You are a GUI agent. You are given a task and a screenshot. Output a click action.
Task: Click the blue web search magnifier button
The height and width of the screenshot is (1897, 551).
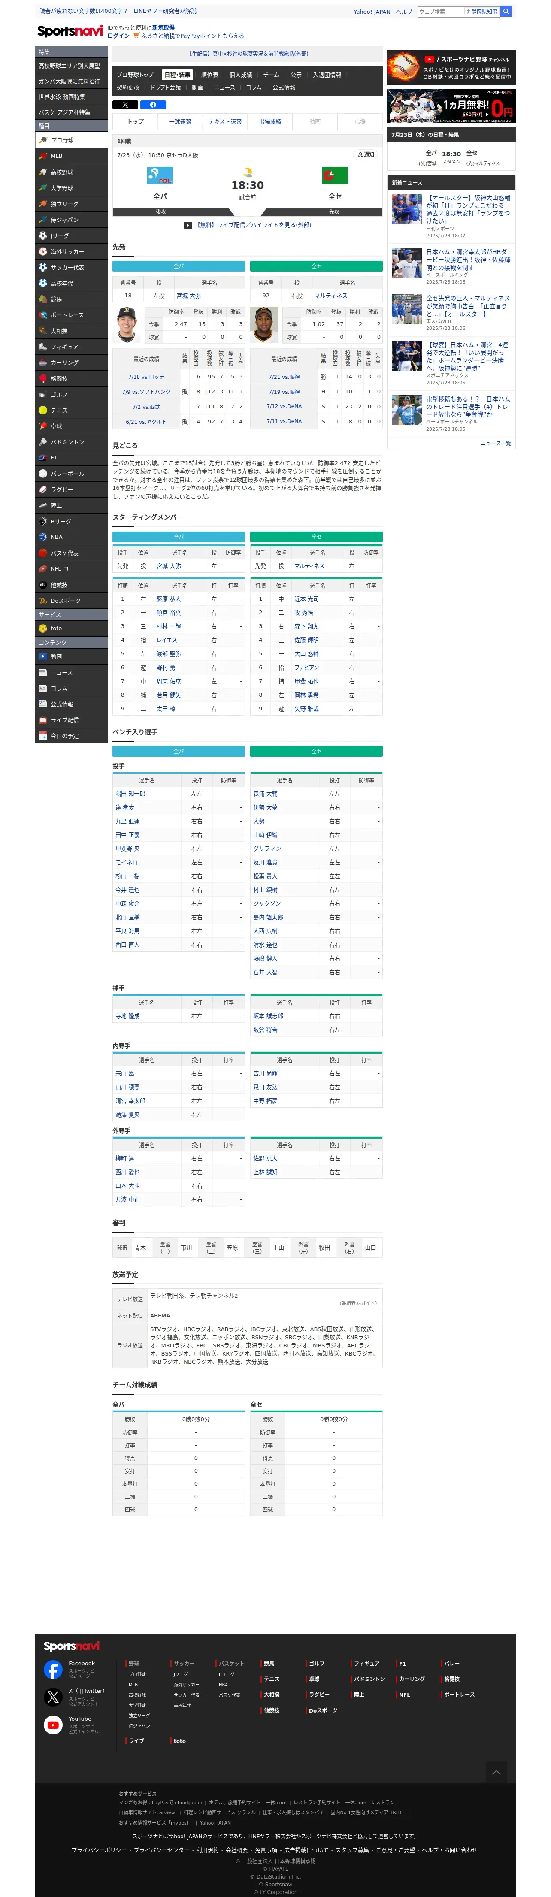coord(506,12)
